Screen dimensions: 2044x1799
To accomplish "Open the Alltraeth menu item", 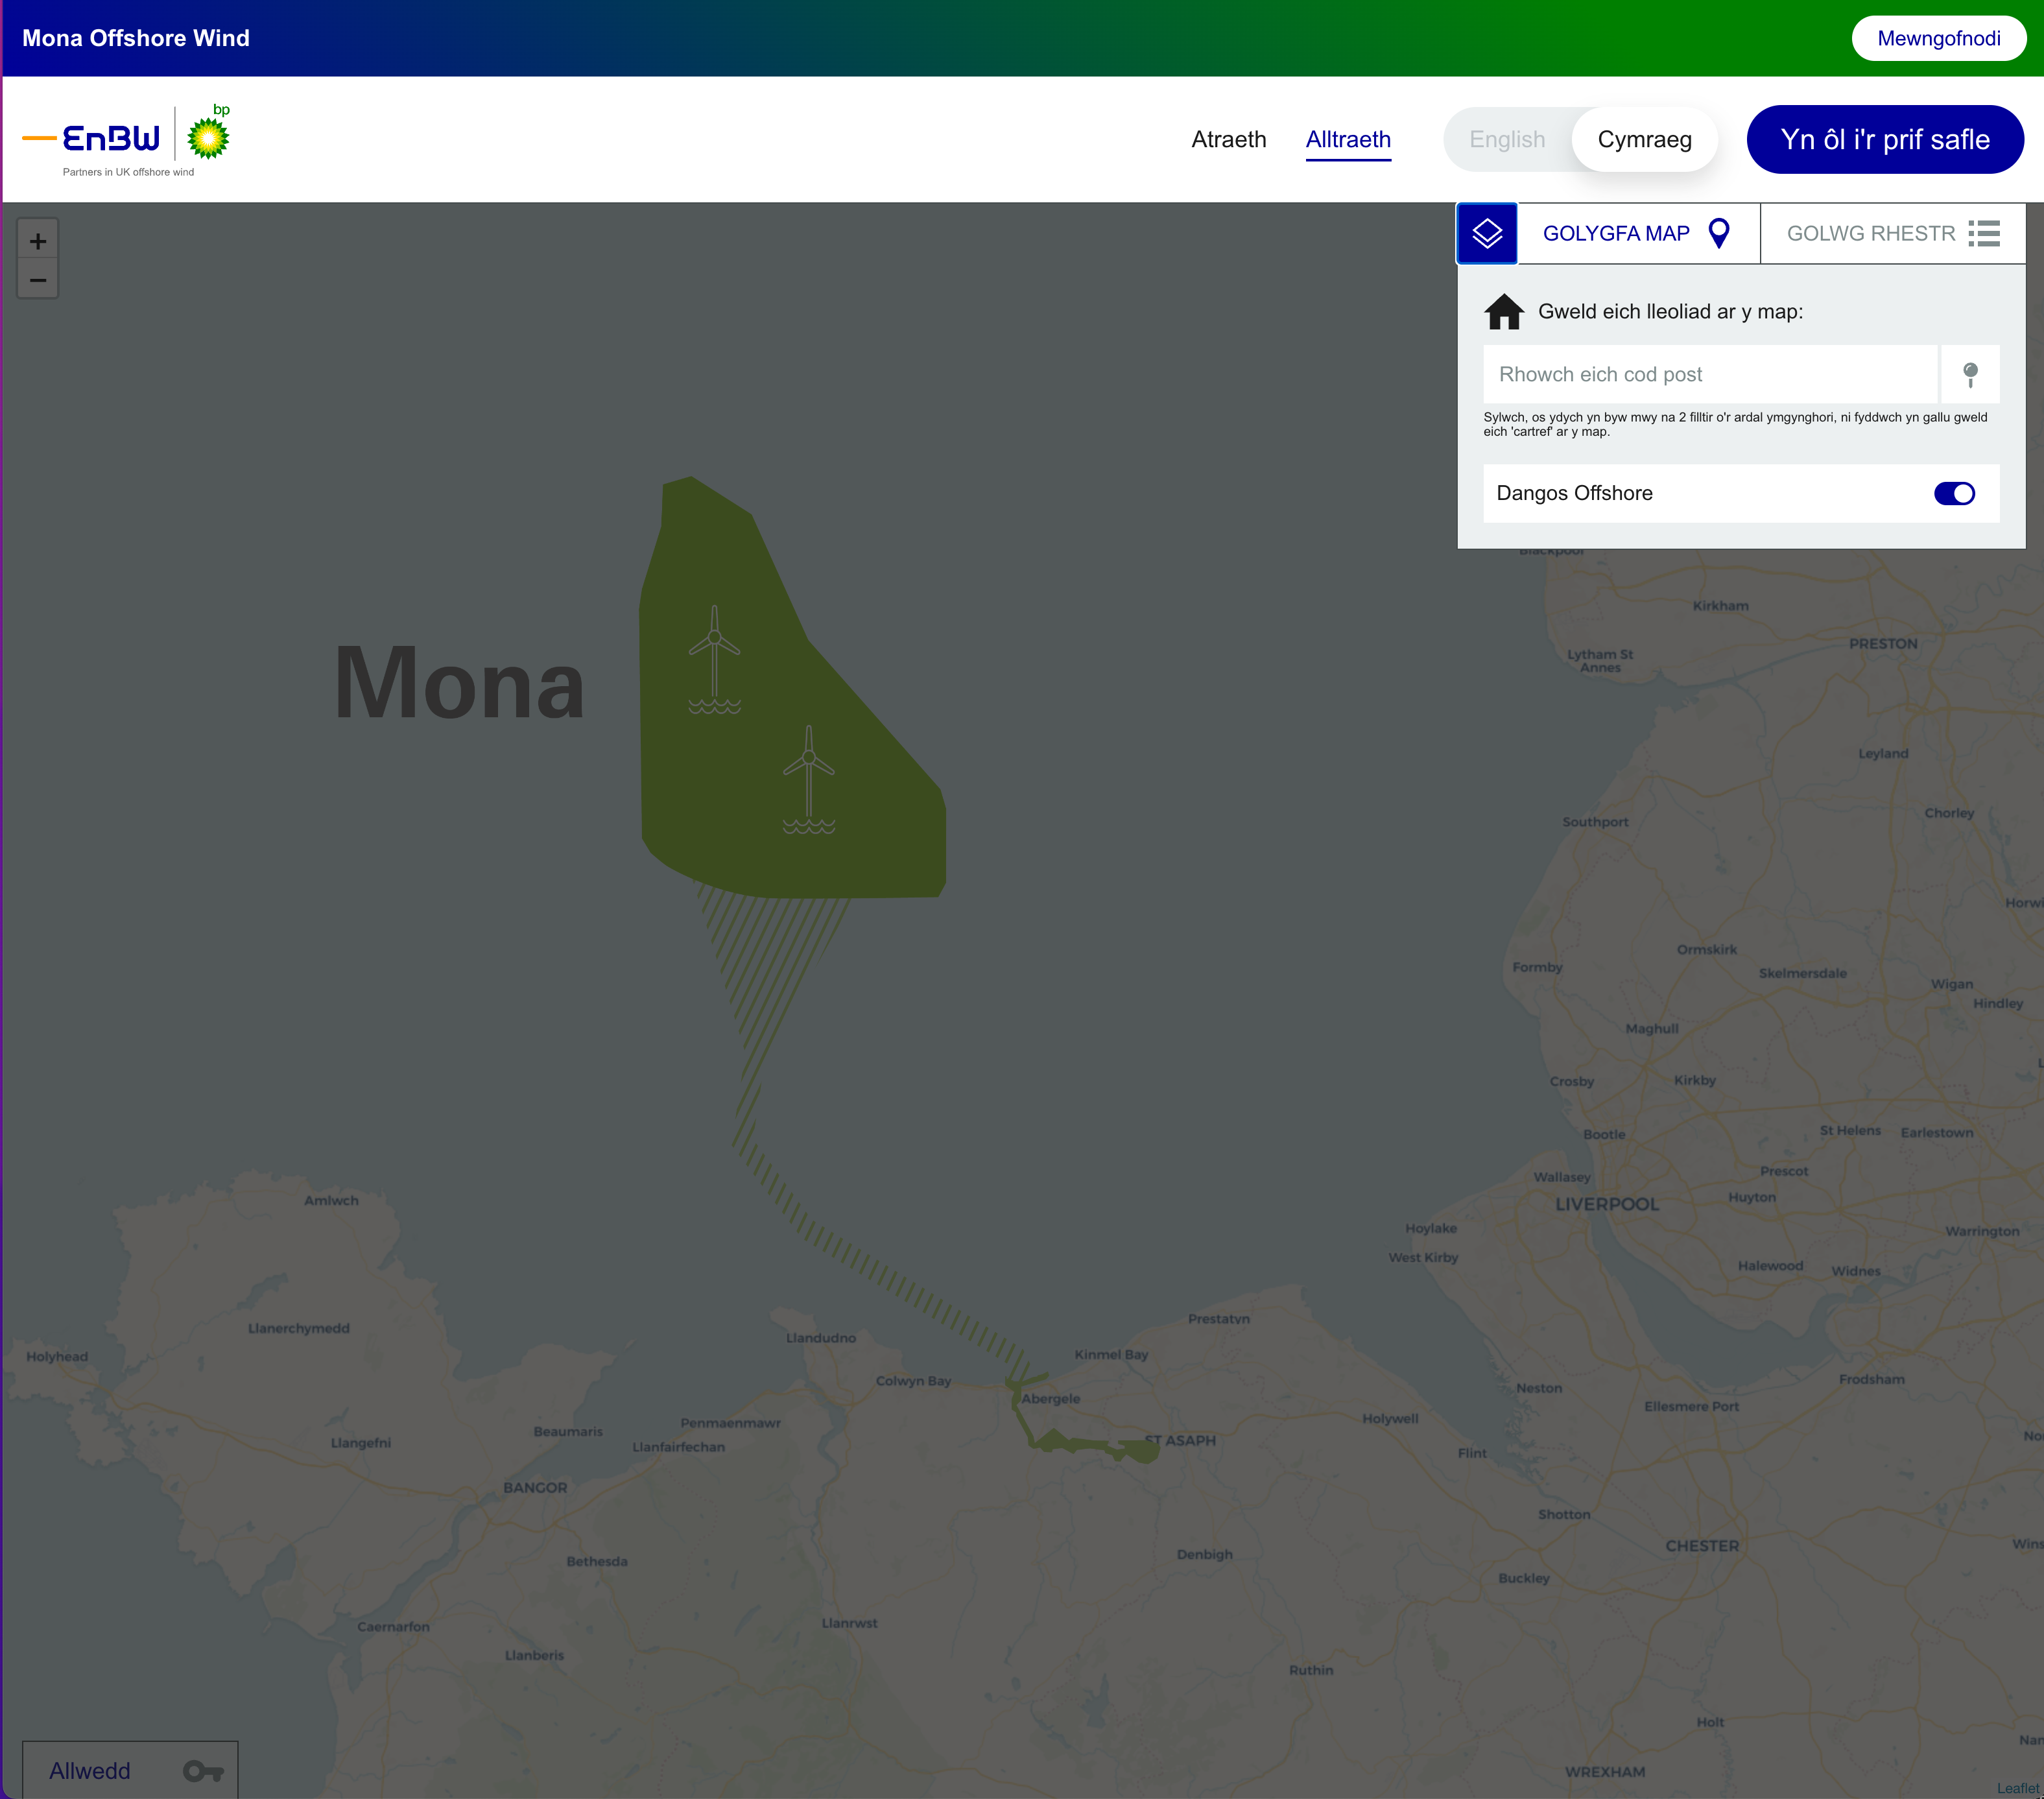I will point(1348,140).
